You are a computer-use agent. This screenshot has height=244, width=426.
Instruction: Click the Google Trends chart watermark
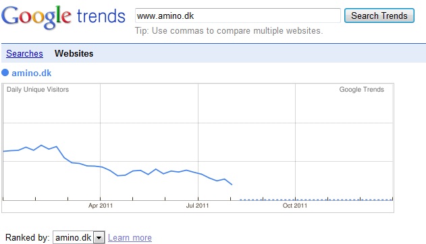pos(362,90)
